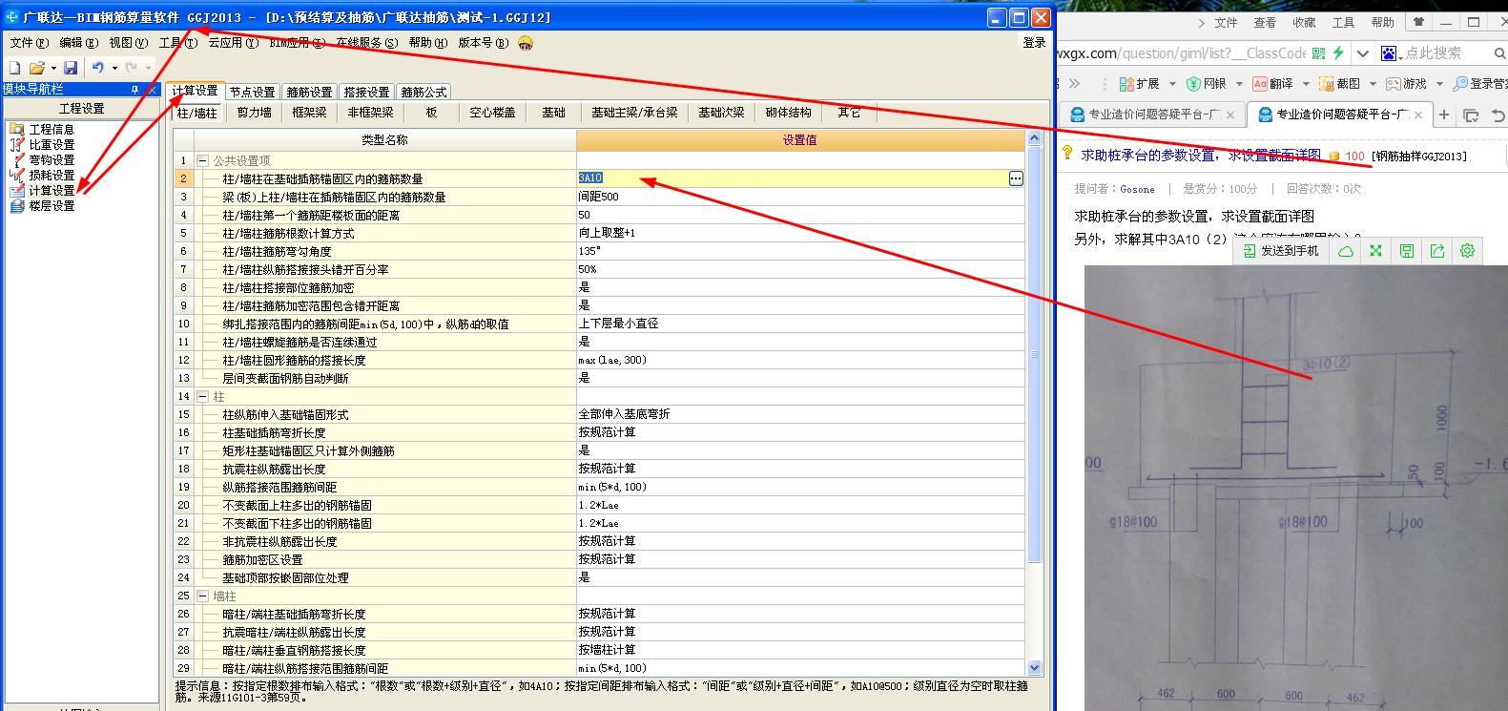Close the first 专业造价问题答疑平台 browser tab
Image resolution: width=1508 pixels, height=711 pixels.
[x=1230, y=115]
